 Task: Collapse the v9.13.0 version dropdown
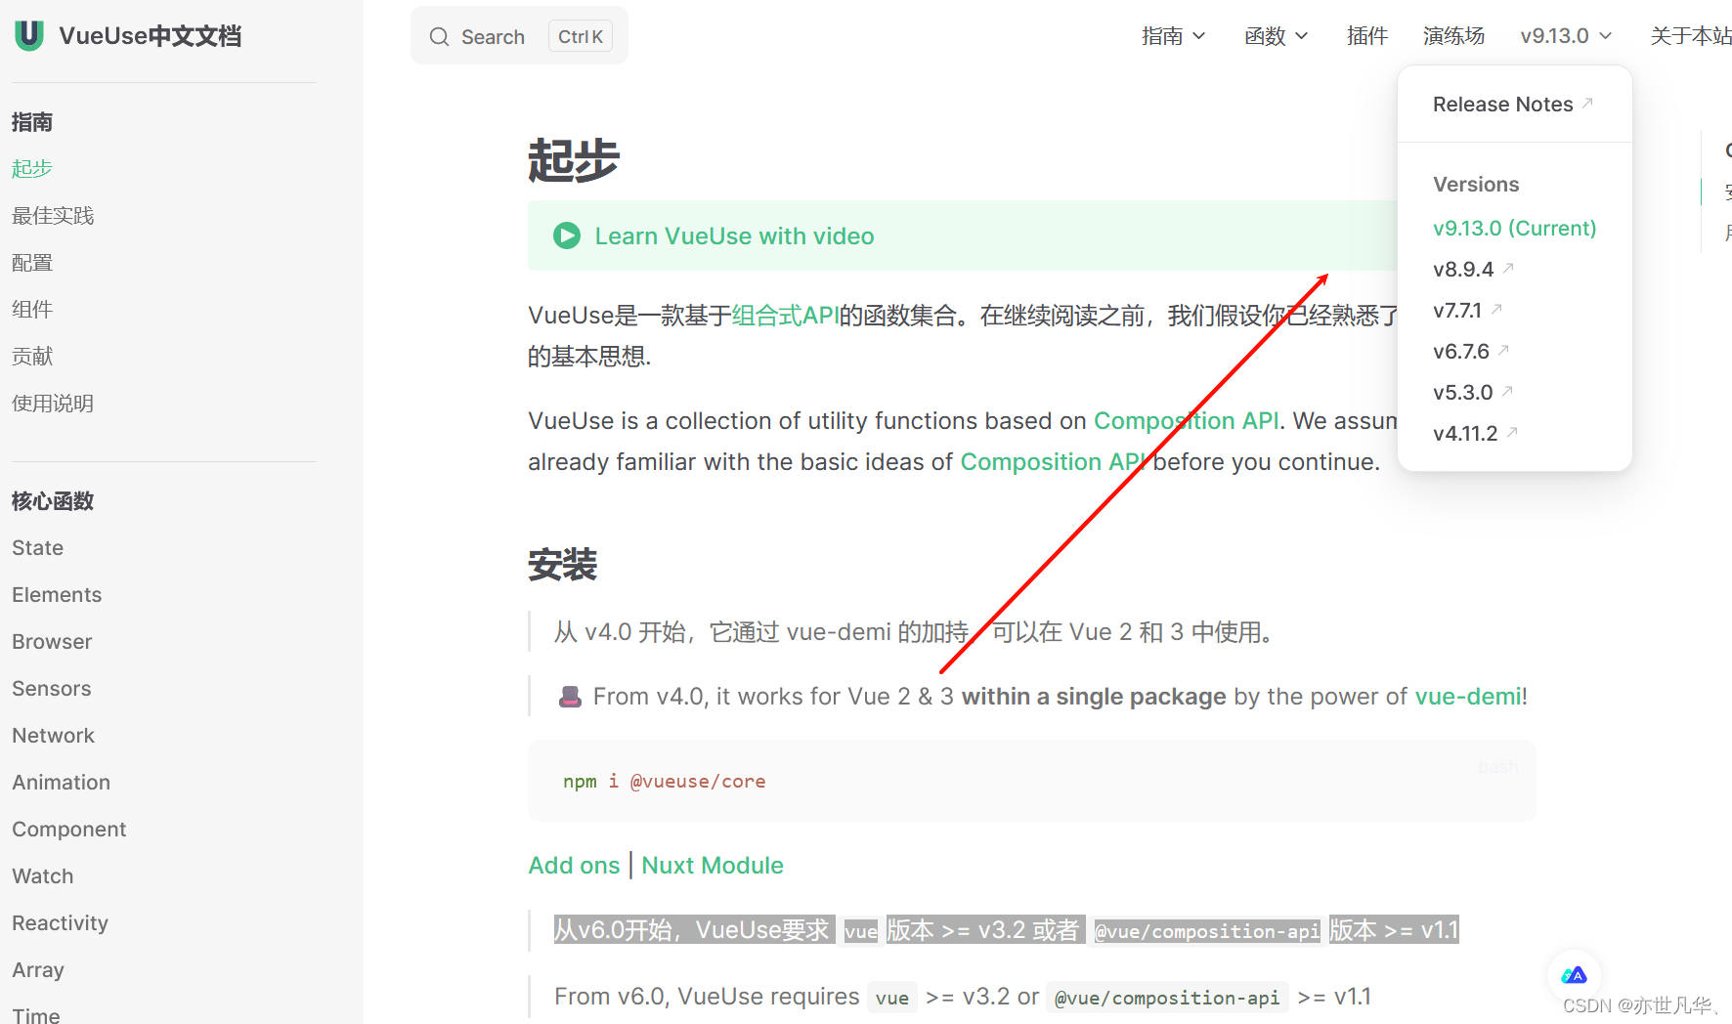(x=1566, y=36)
